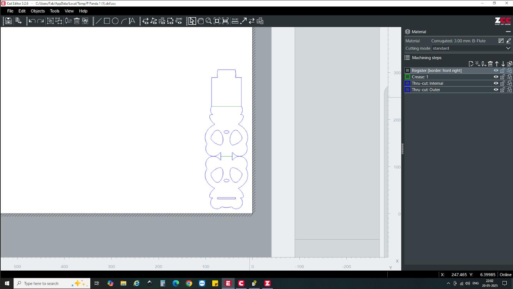Open the Cutting mode dropdown
513x289 pixels.
(472, 48)
